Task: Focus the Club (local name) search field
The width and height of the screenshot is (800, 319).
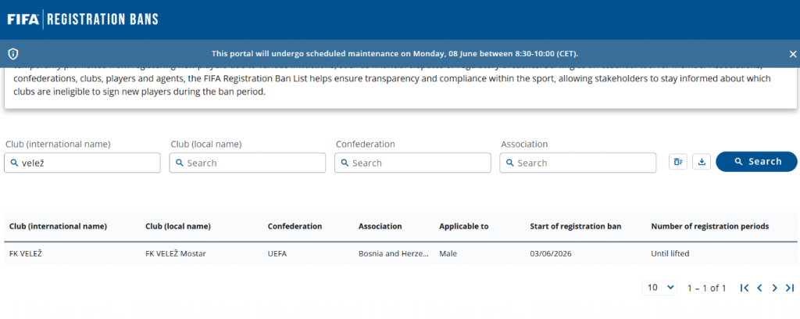Action: [x=248, y=163]
